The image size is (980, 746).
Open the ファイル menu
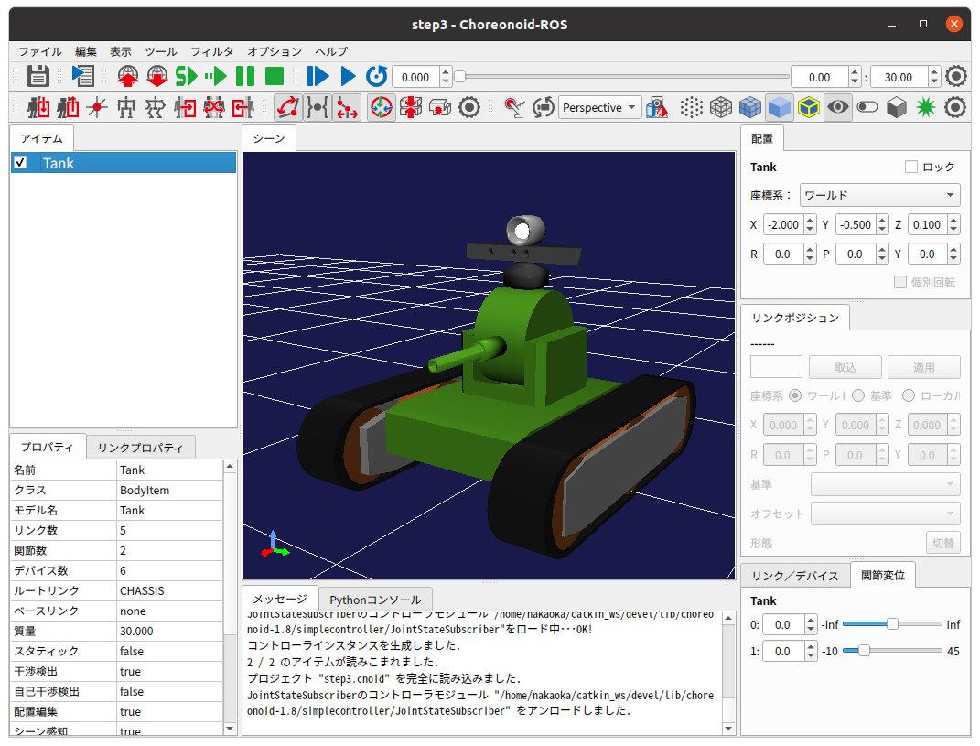40,52
